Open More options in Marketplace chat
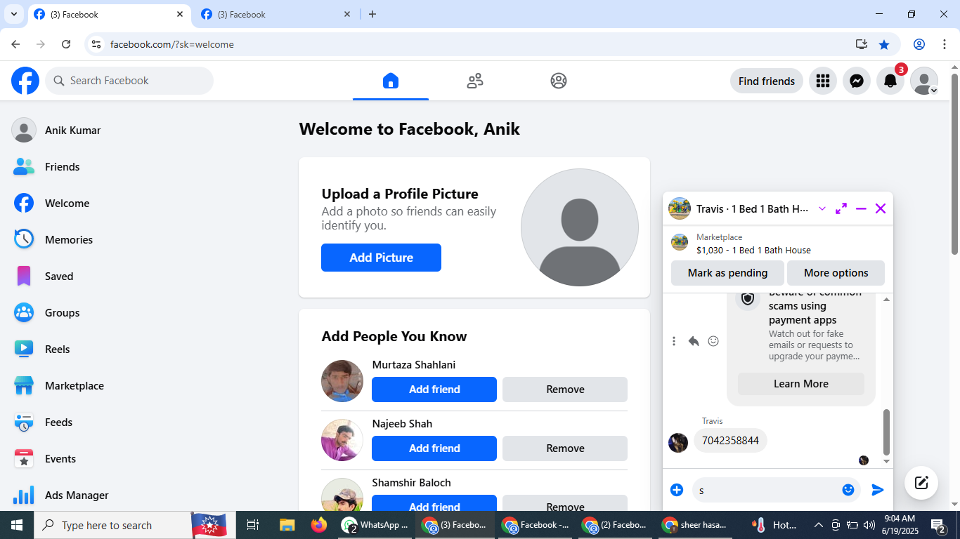Viewport: 960px width, 539px height. 836,273
